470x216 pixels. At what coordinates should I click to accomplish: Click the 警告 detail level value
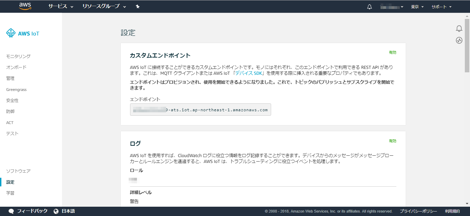[x=134, y=201]
